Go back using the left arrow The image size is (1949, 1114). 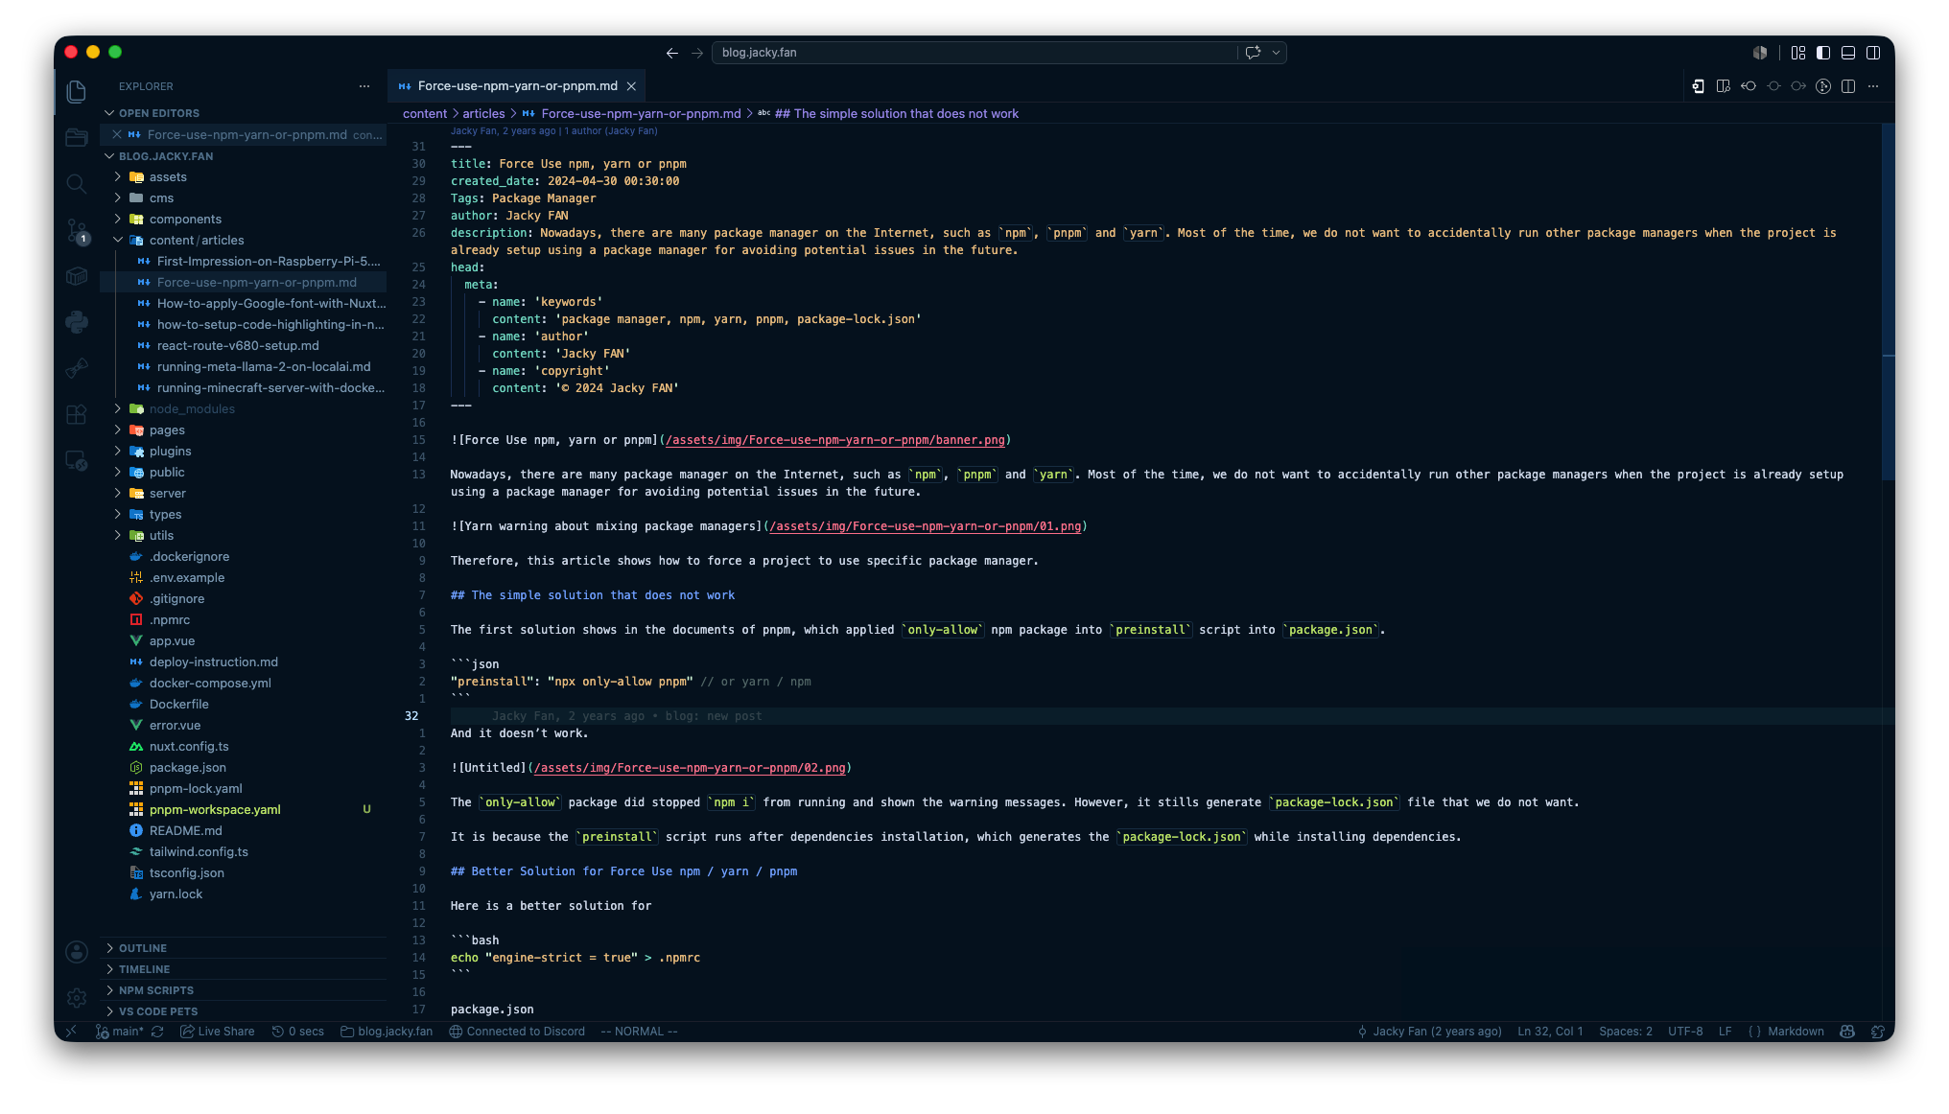pyautogui.click(x=672, y=53)
